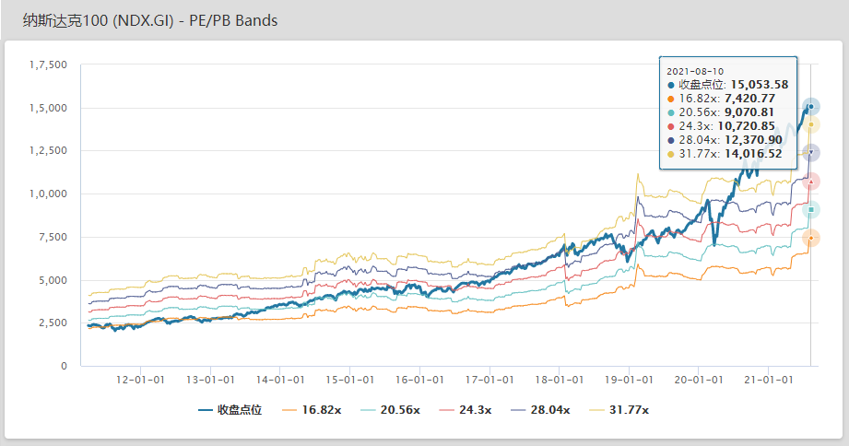Click y-axis label 1,7,500
The image size is (849, 446).
(48, 65)
